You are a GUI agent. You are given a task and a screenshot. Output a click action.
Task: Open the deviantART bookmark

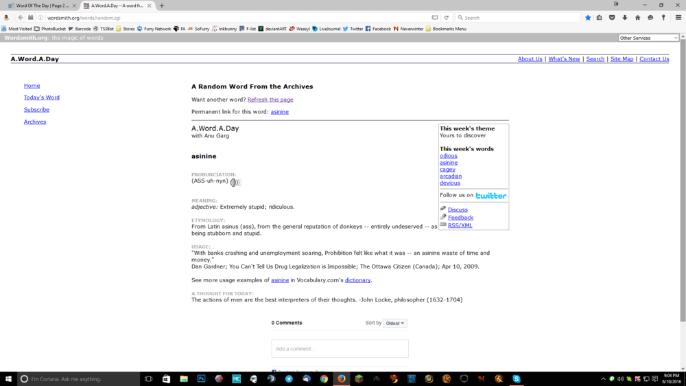coord(272,29)
